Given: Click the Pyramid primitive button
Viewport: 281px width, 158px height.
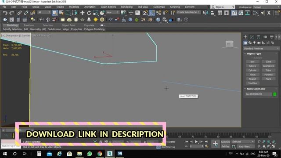Looking at the screenshot, I should (268, 75).
